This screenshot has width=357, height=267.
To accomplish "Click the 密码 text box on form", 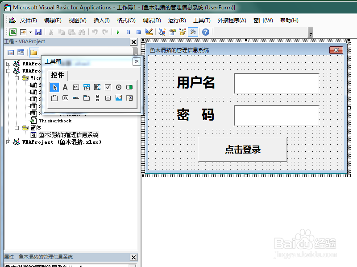I will point(276,116).
